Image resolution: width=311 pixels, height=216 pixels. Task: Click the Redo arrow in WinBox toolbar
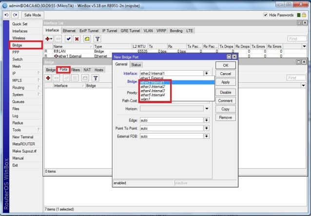(15, 15)
